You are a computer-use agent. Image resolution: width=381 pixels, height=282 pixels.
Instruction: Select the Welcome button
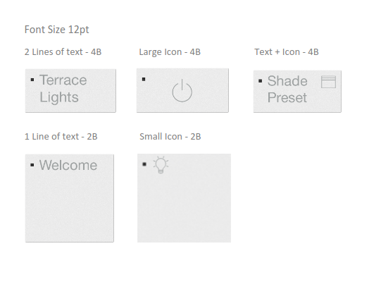pos(70,198)
